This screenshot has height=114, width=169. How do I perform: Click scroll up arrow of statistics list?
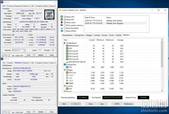coord(162,39)
